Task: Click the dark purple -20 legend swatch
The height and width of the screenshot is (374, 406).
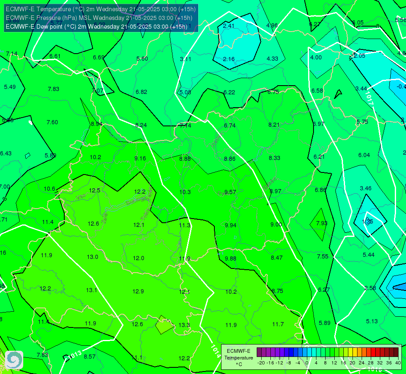Action: (x=259, y=352)
